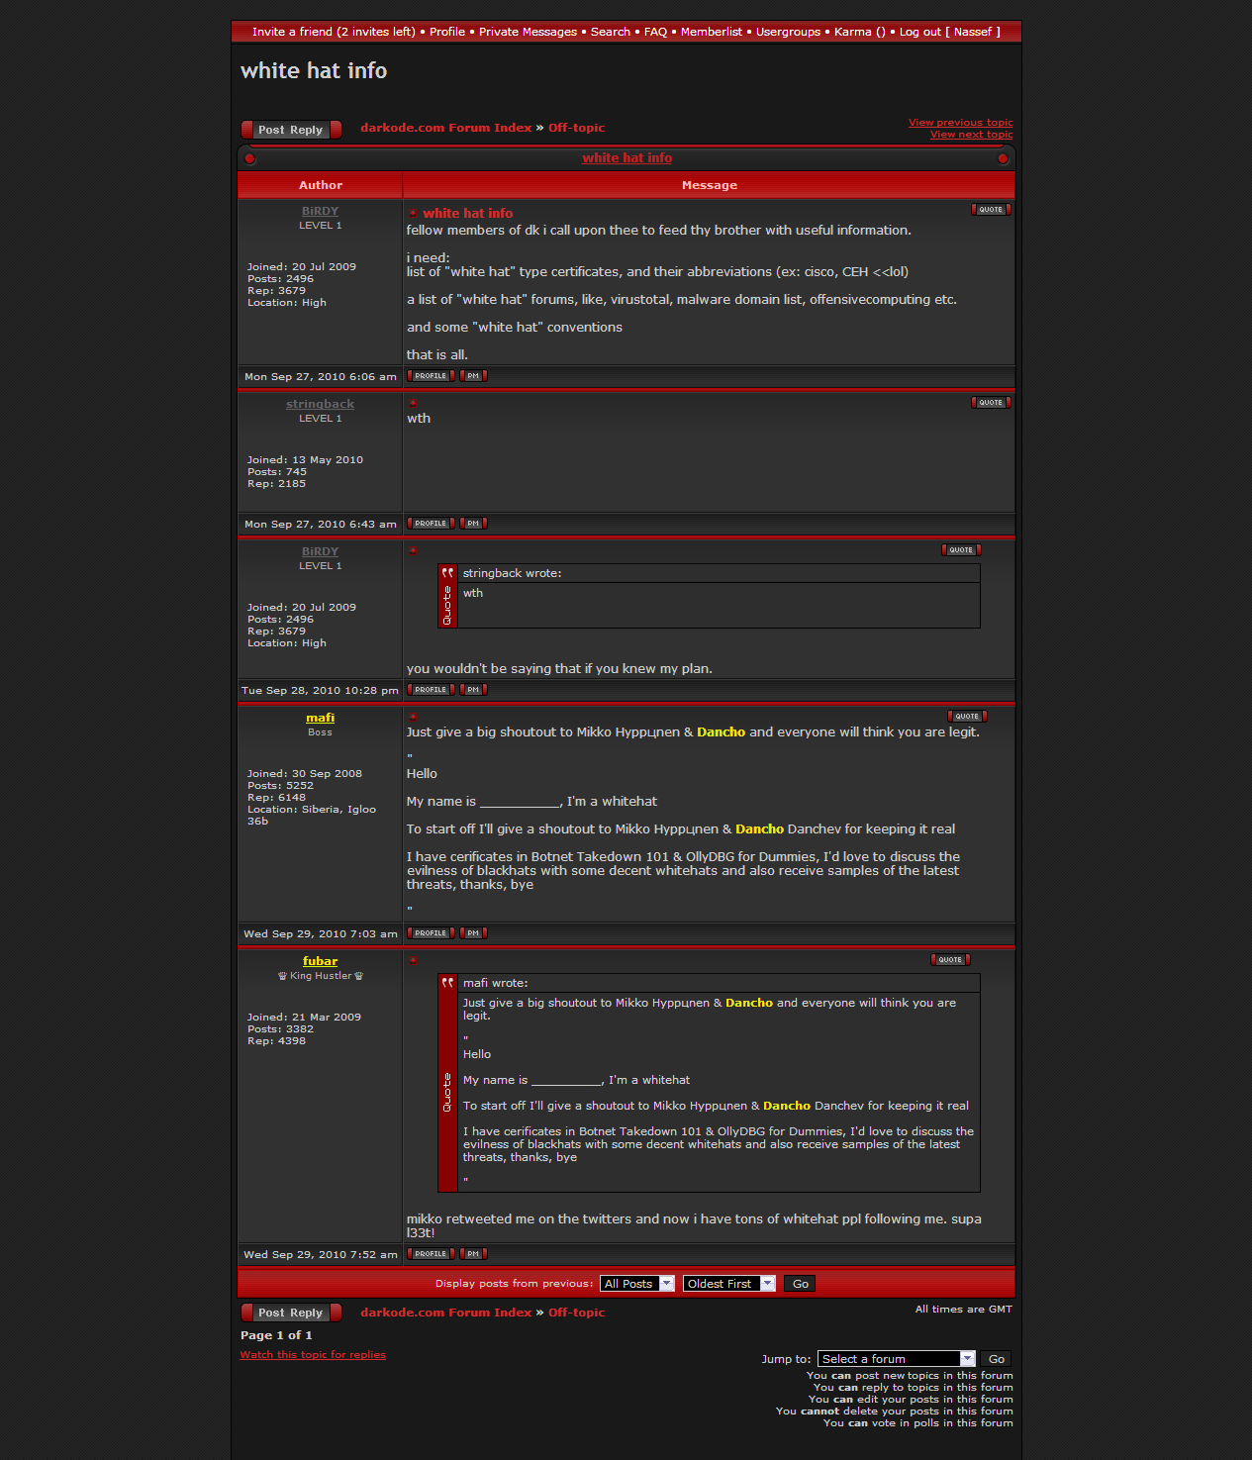
Task: Click the top Post Reply button
Action: pyautogui.click(x=291, y=130)
